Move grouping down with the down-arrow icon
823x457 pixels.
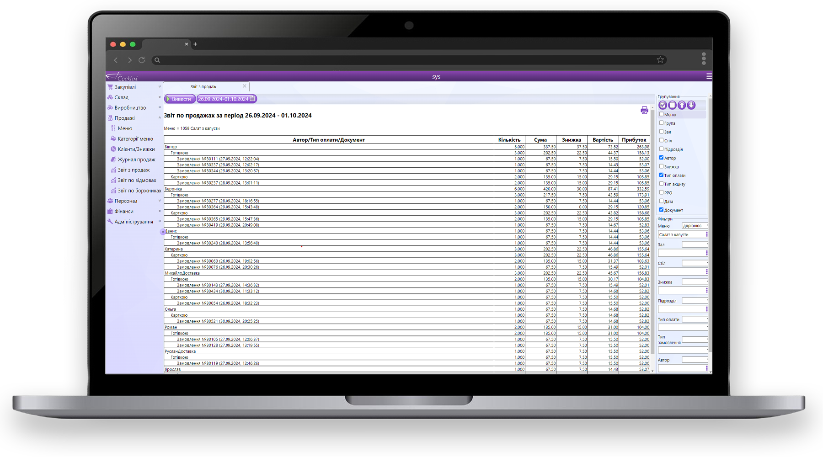point(691,105)
